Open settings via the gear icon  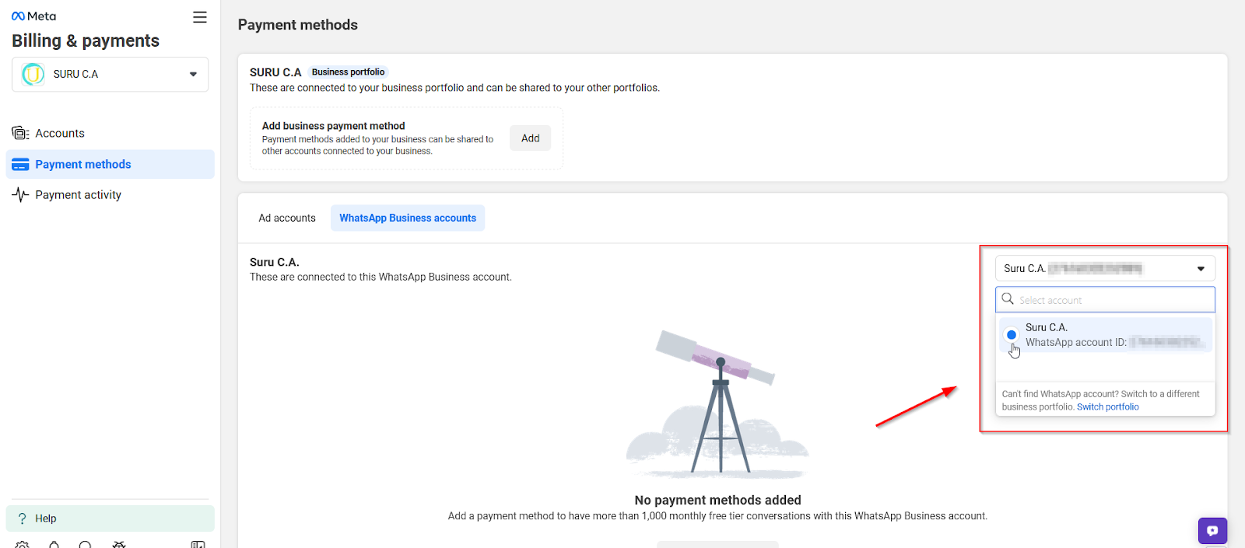click(x=22, y=544)
